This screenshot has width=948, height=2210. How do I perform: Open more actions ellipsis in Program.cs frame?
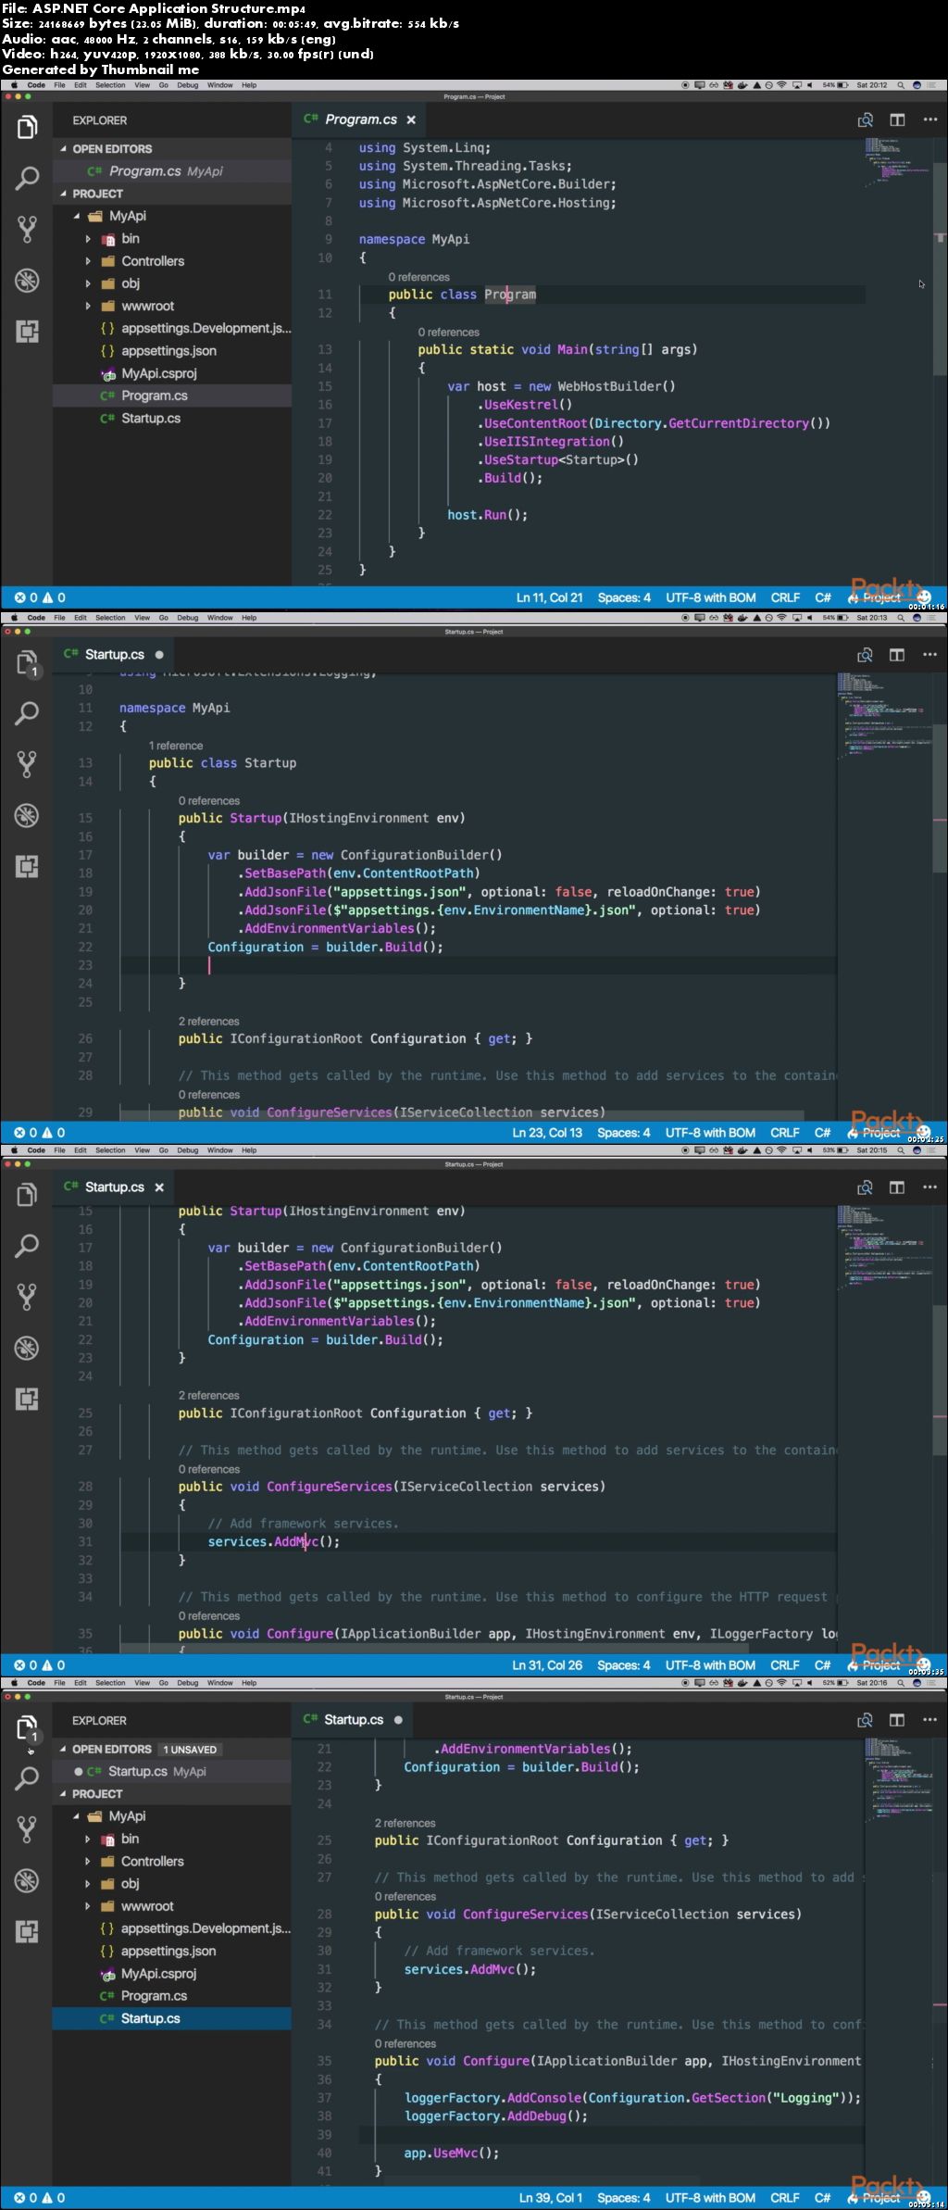coord(929,119)
